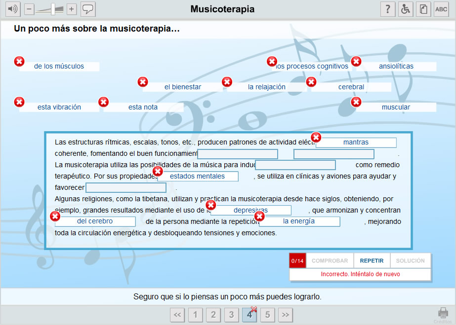456x325 pixels.
Task: Select the 'esta vibración' word tile
Action: (59, 108)
